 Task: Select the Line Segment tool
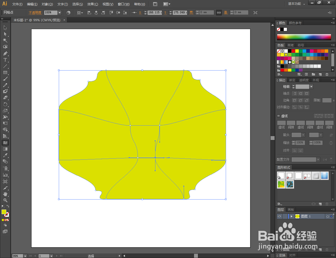pos(5,66)
